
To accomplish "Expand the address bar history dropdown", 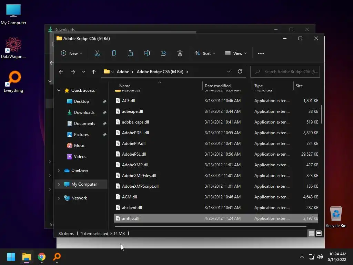I will click(228, 71).
